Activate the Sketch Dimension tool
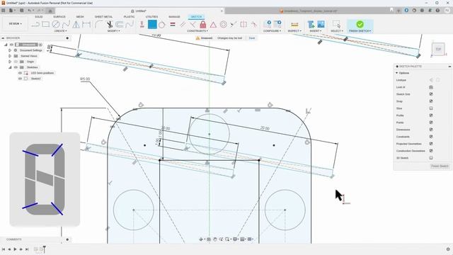The width and height of the screenshot is (453, 255). pos(86,25)
